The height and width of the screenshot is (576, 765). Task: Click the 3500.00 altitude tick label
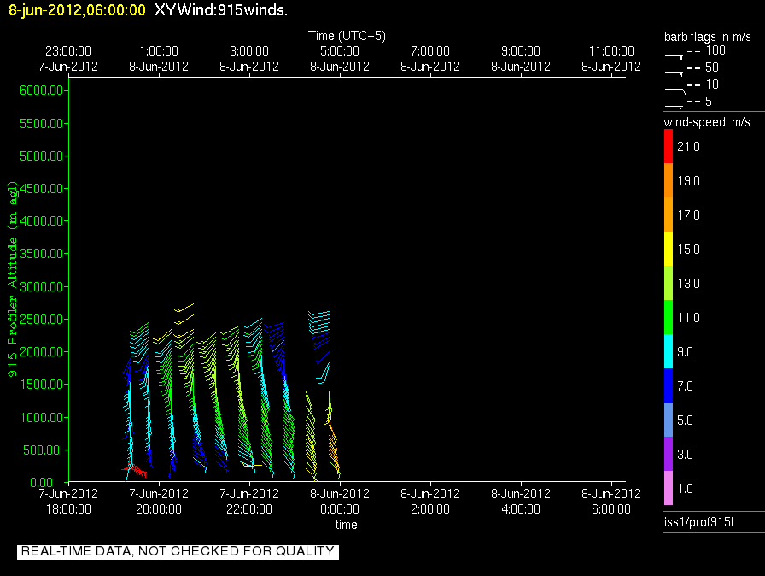tap(42, 253)
